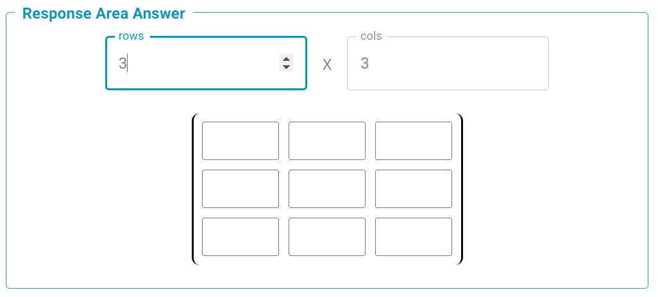This screenshot has width=658, height=297.
Task: Click the "cols" field label
Action: pyautogui.click(x=371, y=36)
